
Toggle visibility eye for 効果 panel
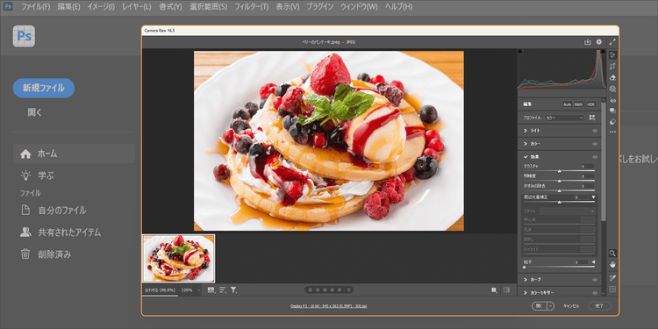point(595,157)
